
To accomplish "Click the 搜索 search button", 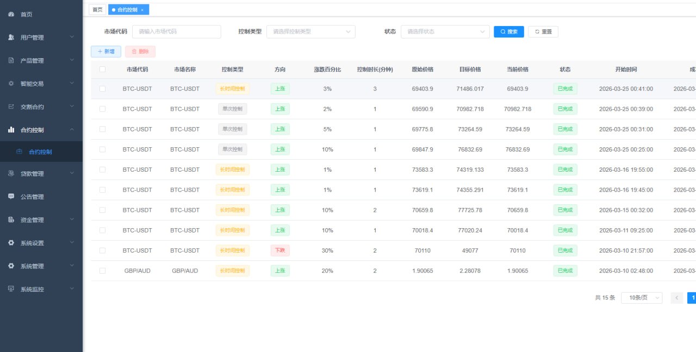I will coord(508,32).
